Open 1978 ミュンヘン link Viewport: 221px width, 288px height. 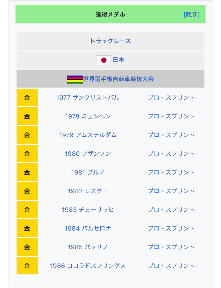point(88,116)
